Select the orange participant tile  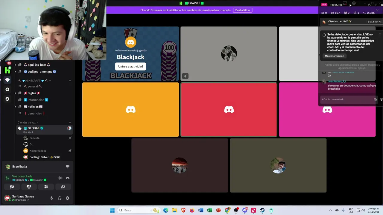[130, 110]
